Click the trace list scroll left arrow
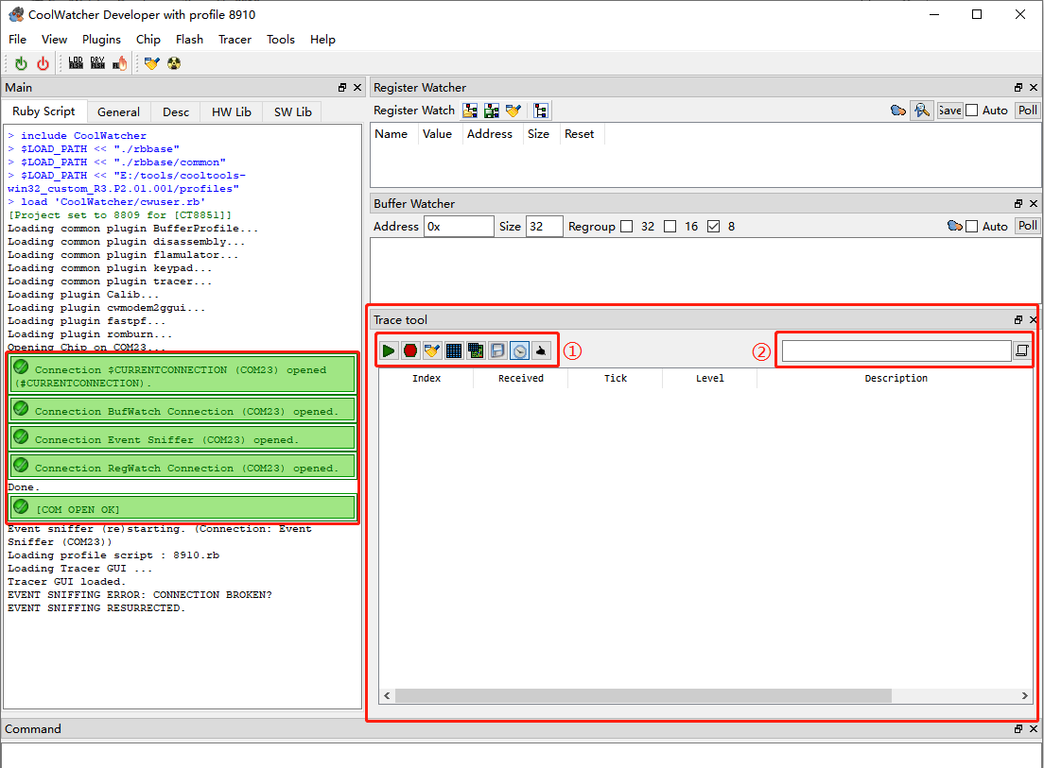Viewport: 1044px width, 768px height. (x=387, y=695)
